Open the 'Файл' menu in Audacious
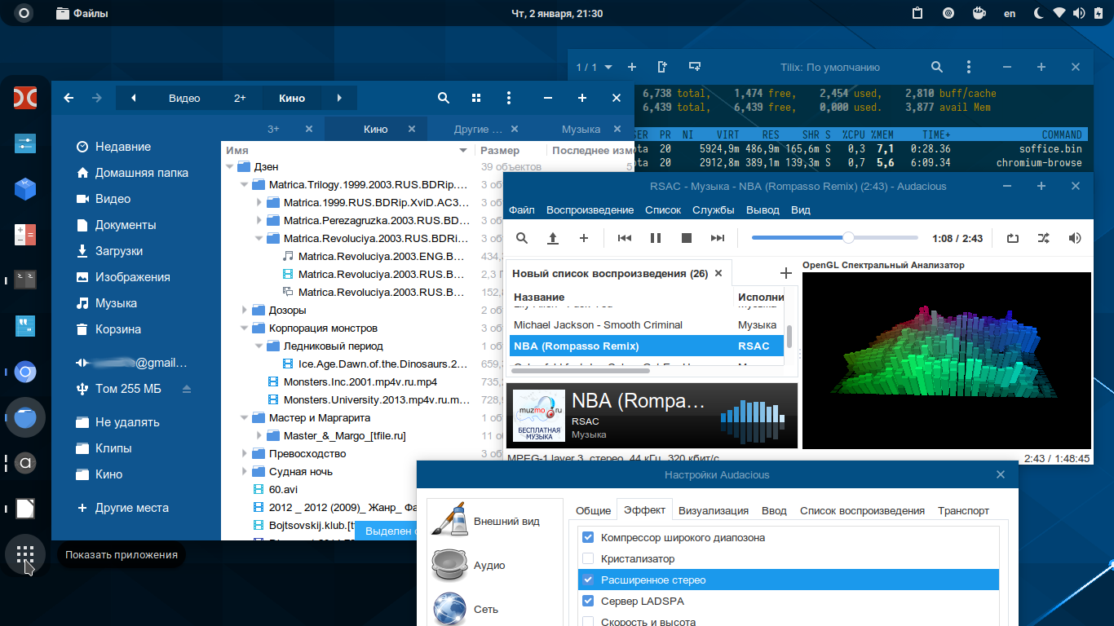 coord(522,209)
